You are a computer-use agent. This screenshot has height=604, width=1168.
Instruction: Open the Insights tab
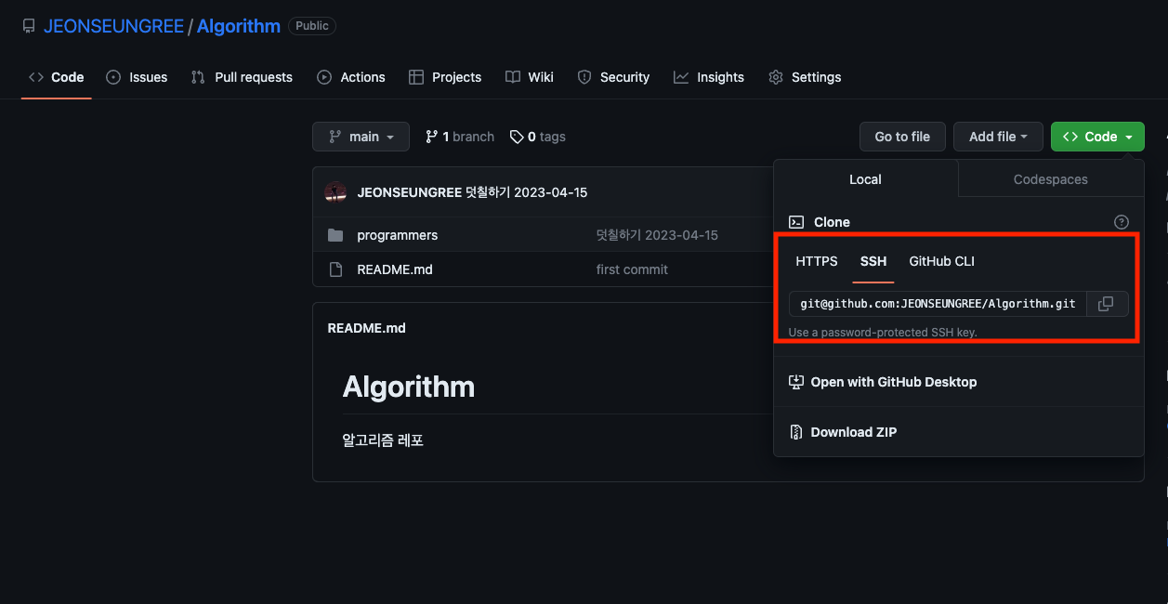coord(709,77)
